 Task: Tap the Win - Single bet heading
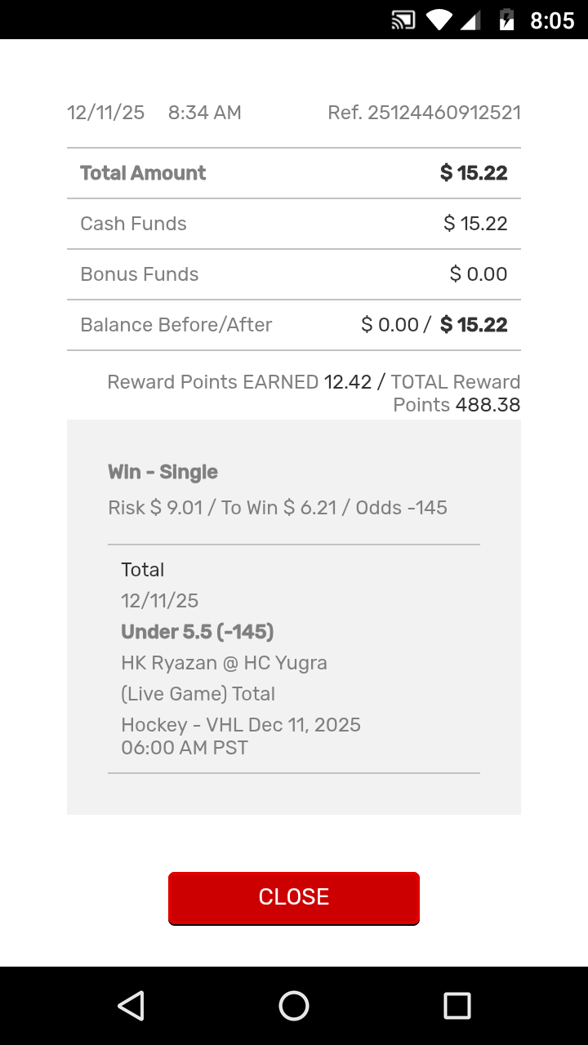pyautogui.click(x=163, y=472)
